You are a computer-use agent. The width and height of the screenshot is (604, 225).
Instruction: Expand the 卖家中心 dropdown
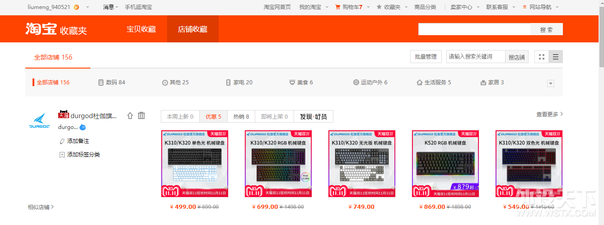pyautogui.click(x=478, y=7)
